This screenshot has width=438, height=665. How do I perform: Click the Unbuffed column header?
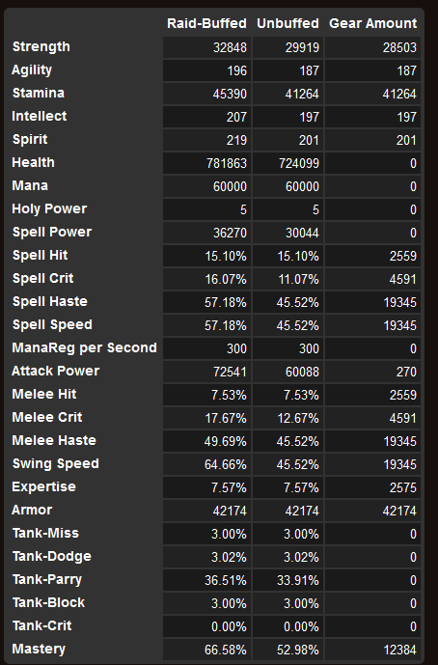[x=287, y=23]
